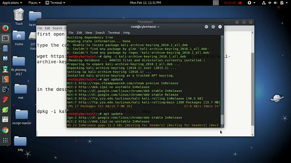Click the root@cybertwist terminal title bar
Image resolution: width=291 pixels, height=163 pixels.
(145, 27)
